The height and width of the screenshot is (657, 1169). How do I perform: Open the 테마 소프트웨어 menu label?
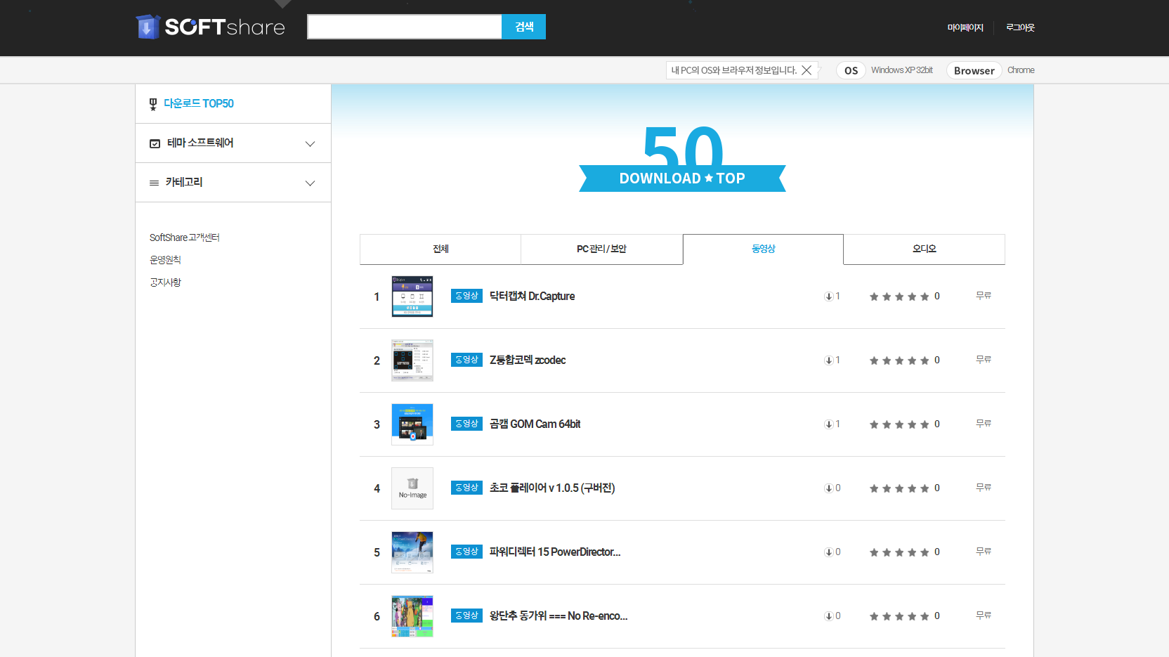click(200, 143)
